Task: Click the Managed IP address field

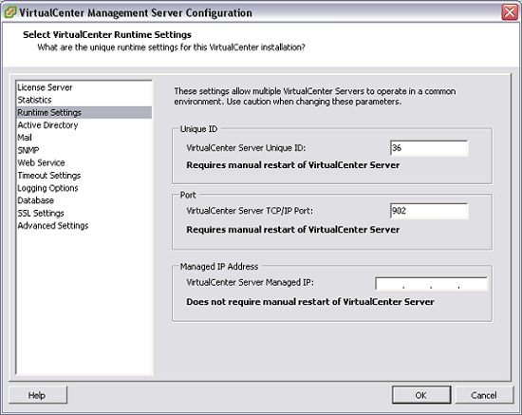Action: point(432,284)
